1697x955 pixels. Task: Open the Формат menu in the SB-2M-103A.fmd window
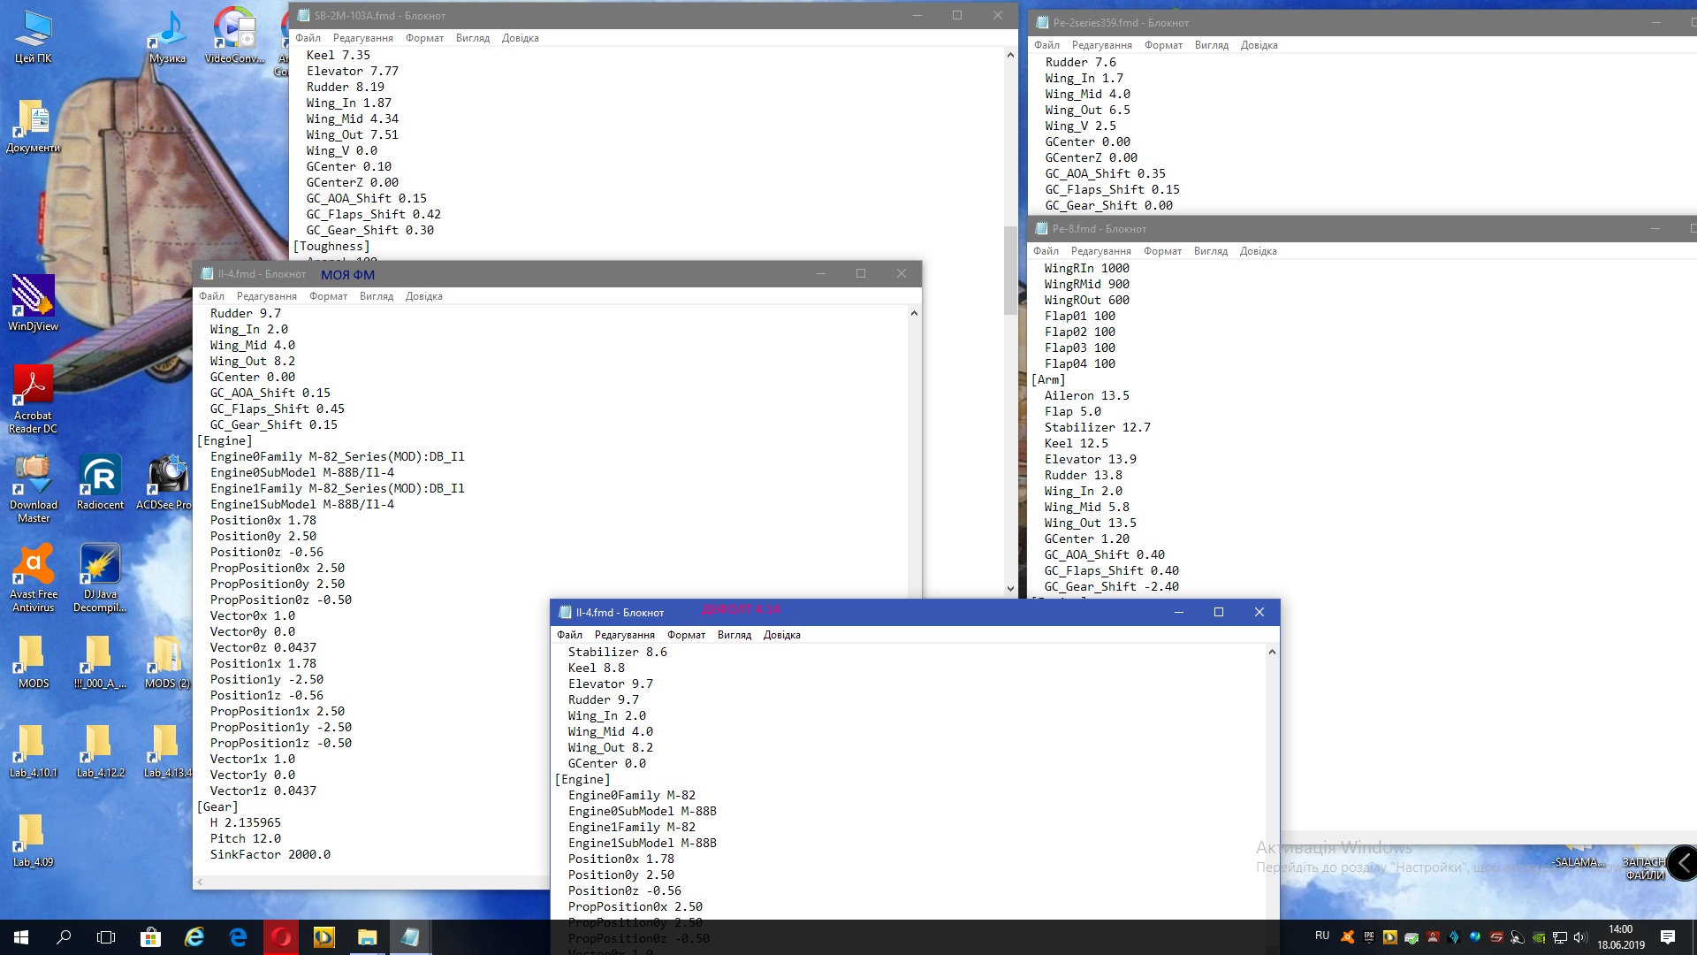[424, 38]
